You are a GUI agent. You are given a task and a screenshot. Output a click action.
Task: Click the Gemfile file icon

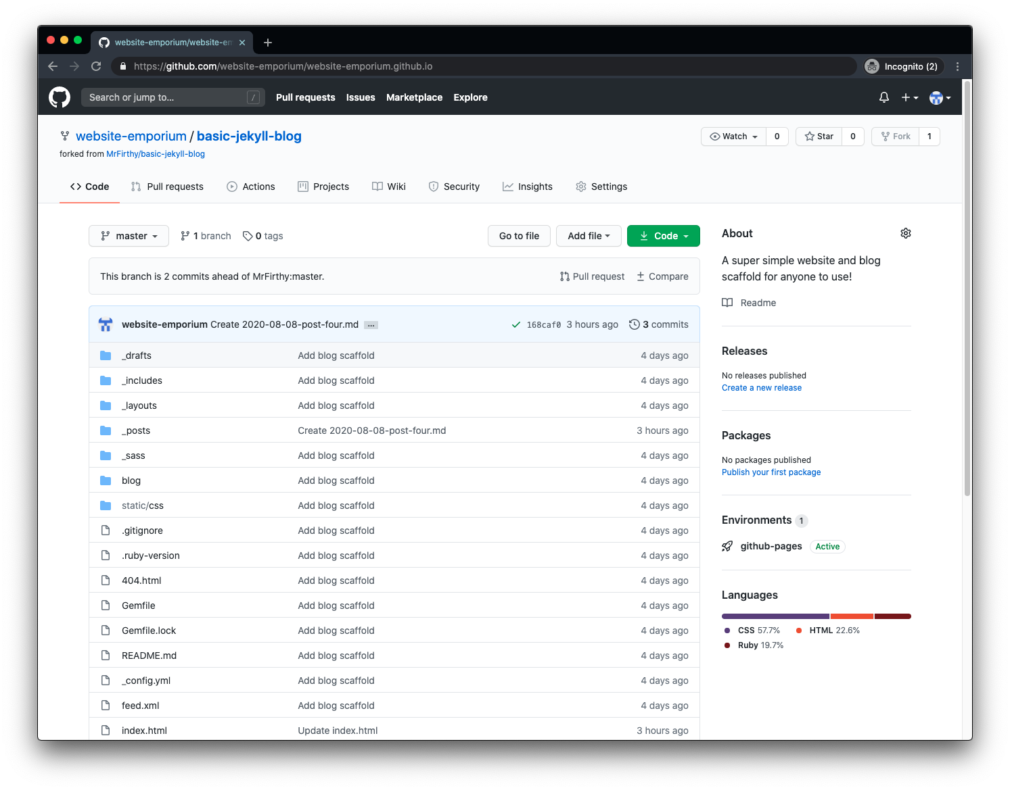tap(106, 606)
